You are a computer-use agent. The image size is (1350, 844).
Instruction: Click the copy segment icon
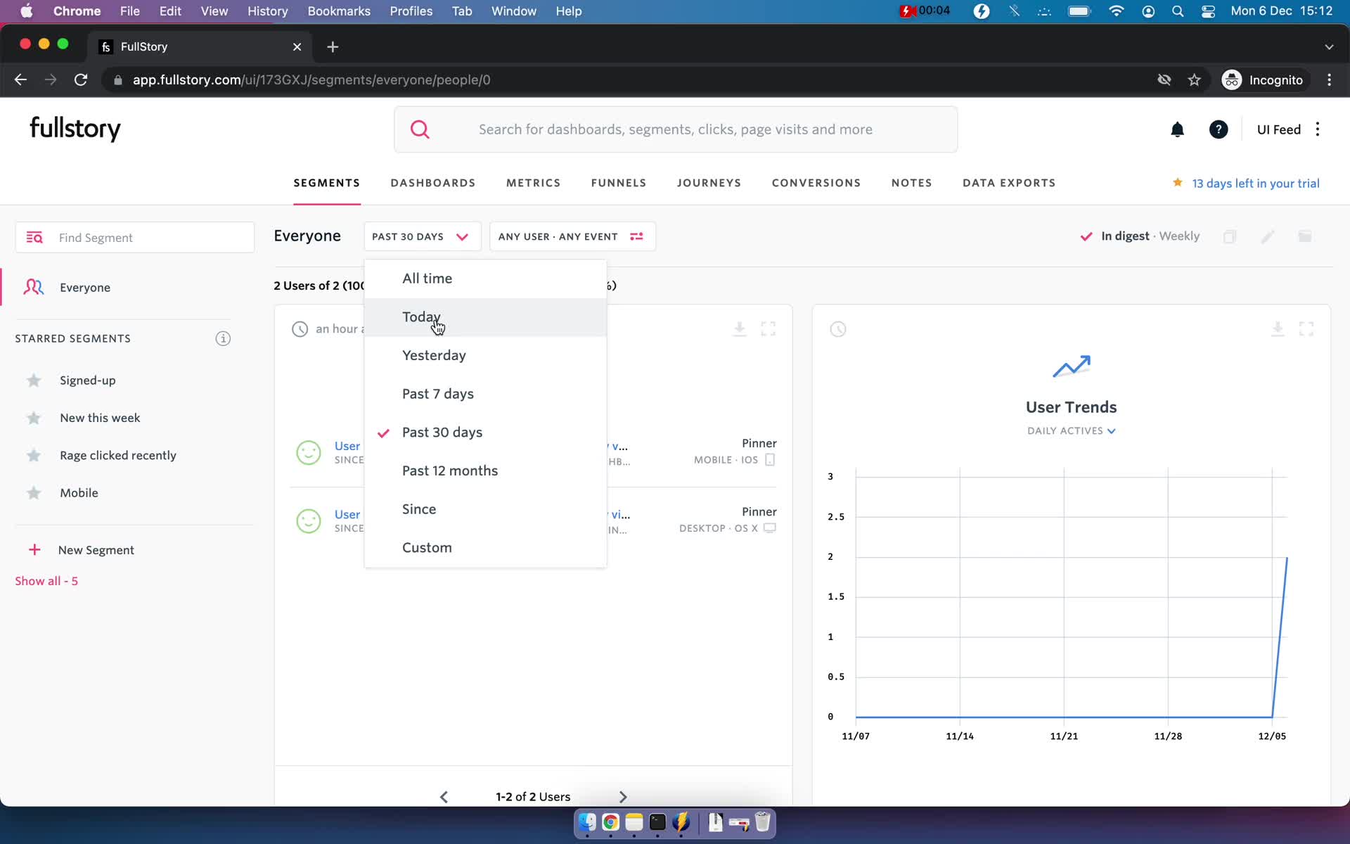(x=1230, y=237)
